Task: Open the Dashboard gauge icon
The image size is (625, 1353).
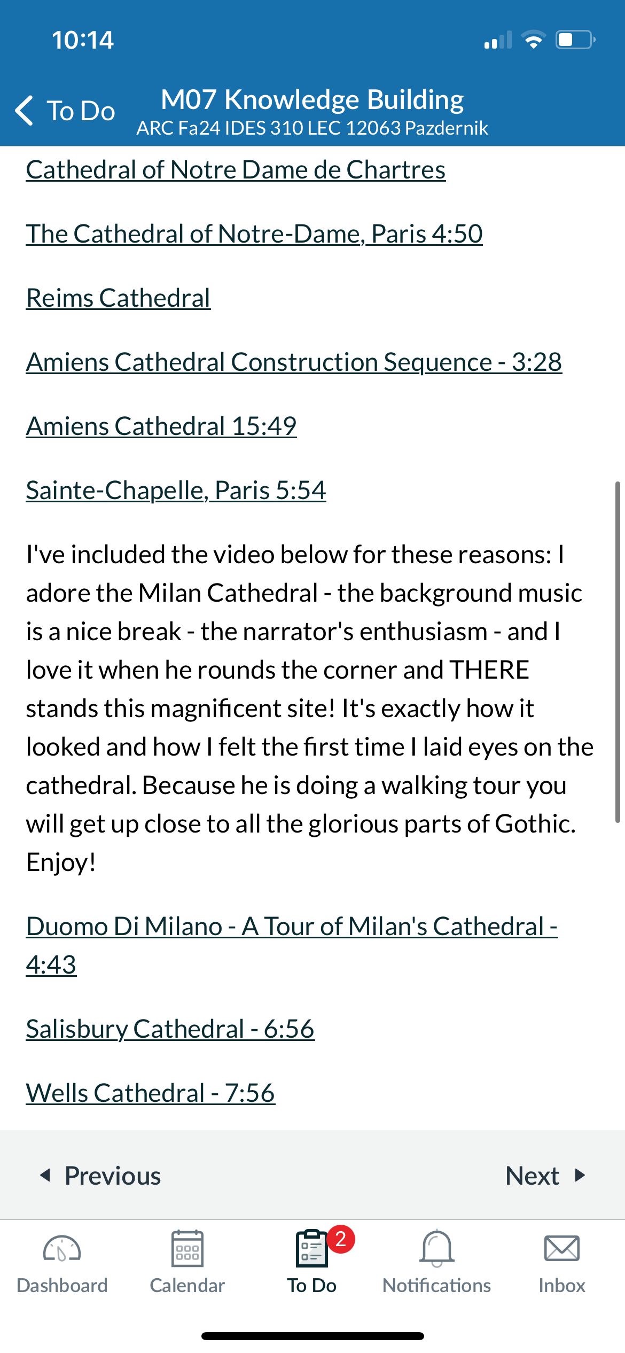Action: click(62, 1248)
